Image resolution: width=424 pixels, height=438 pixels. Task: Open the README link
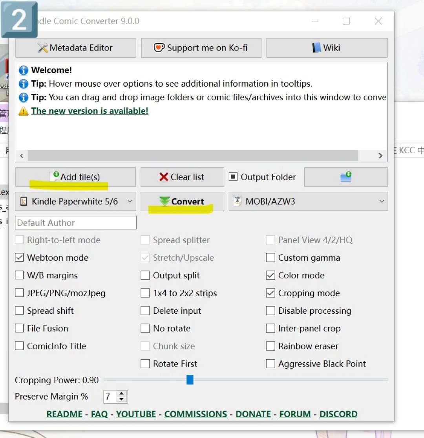pos(64,414)
